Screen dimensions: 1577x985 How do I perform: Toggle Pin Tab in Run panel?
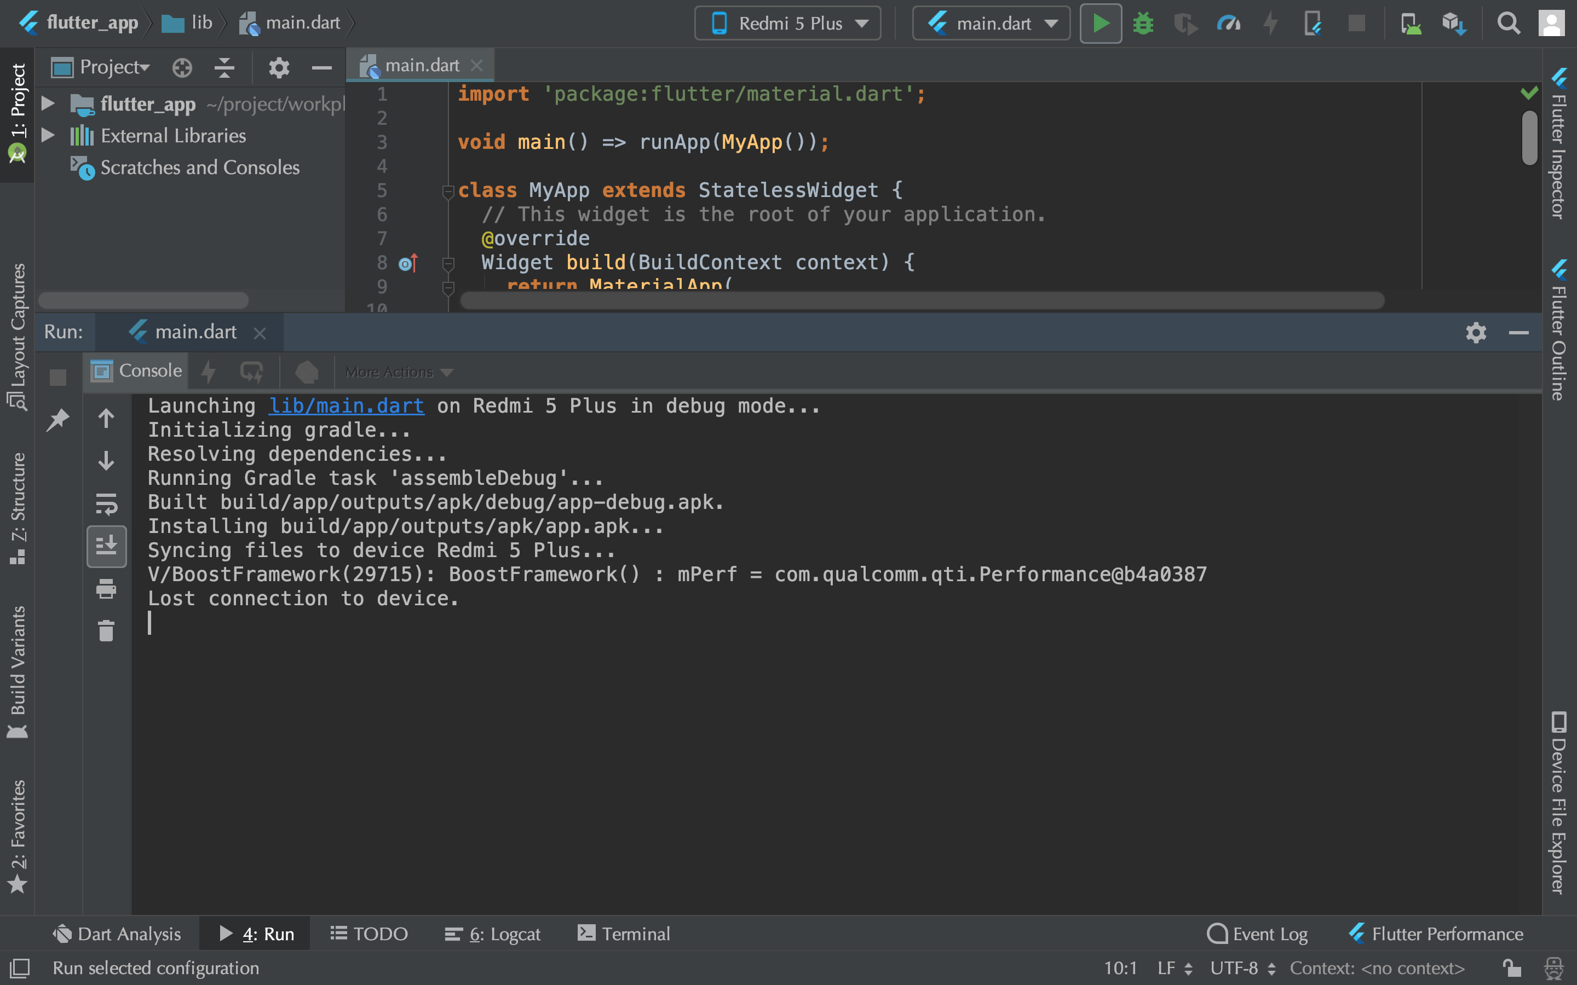click(x=58, y=419)
